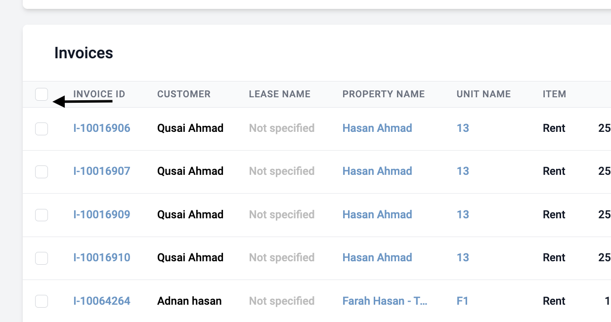Screen dimensions: 611x322
Task: Open unit 13 link for I-10016907
Action: pos(463,171)
